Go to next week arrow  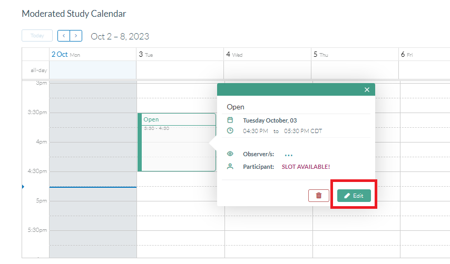[76, 36]
